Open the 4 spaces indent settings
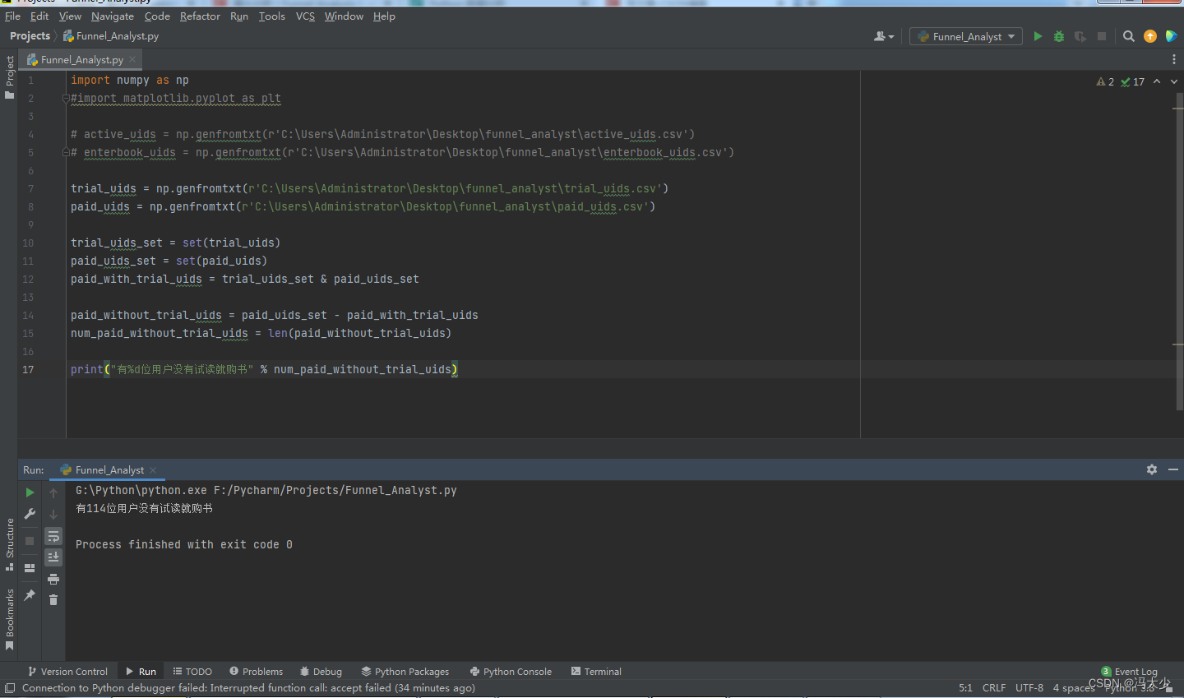Screen dimensions: 1184x698 (x=1074, y=688)
